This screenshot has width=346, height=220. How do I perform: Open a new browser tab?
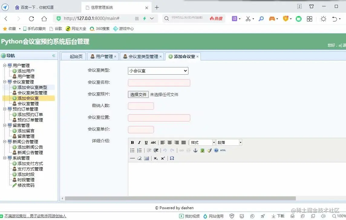(157, 8)
